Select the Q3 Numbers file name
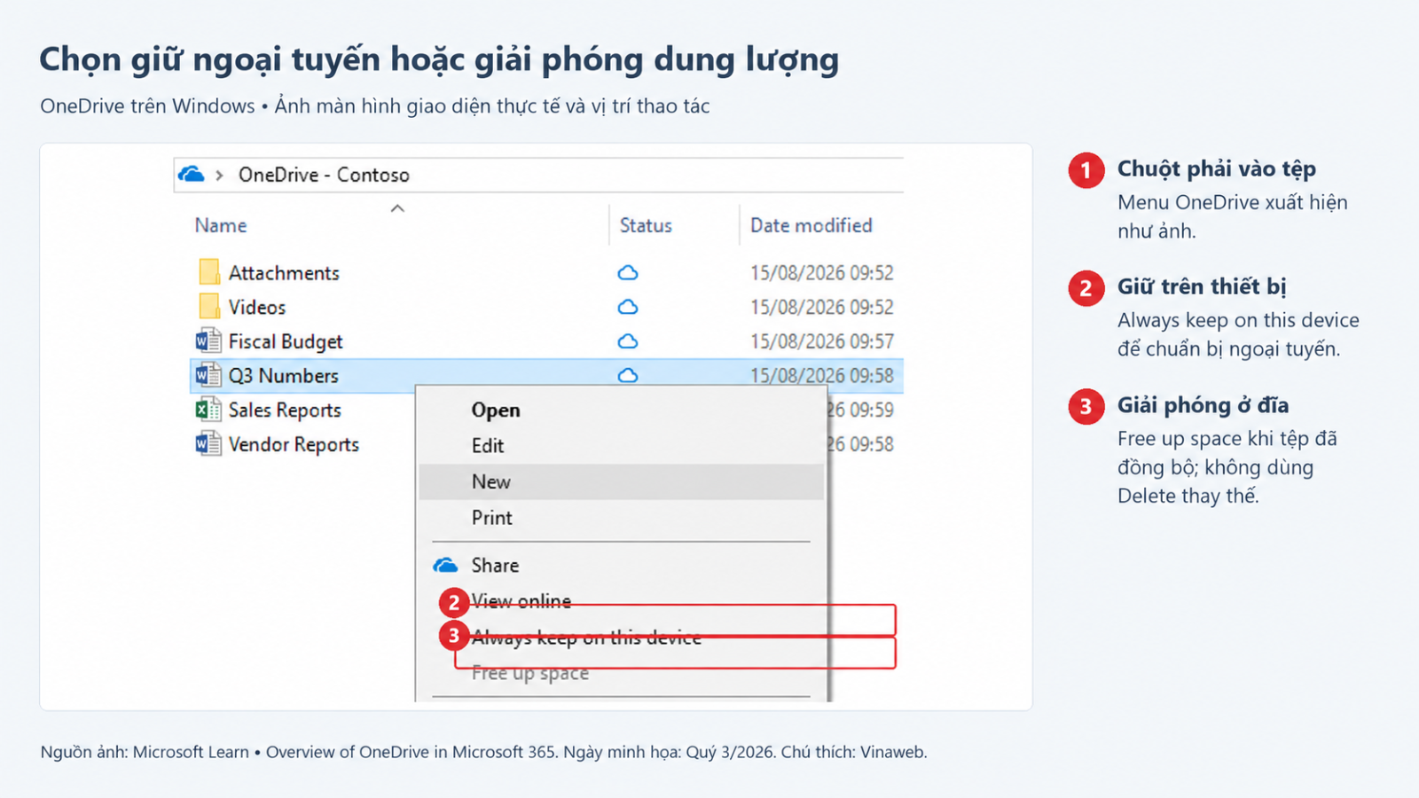1419x798 pixels. tap(284, 376)
